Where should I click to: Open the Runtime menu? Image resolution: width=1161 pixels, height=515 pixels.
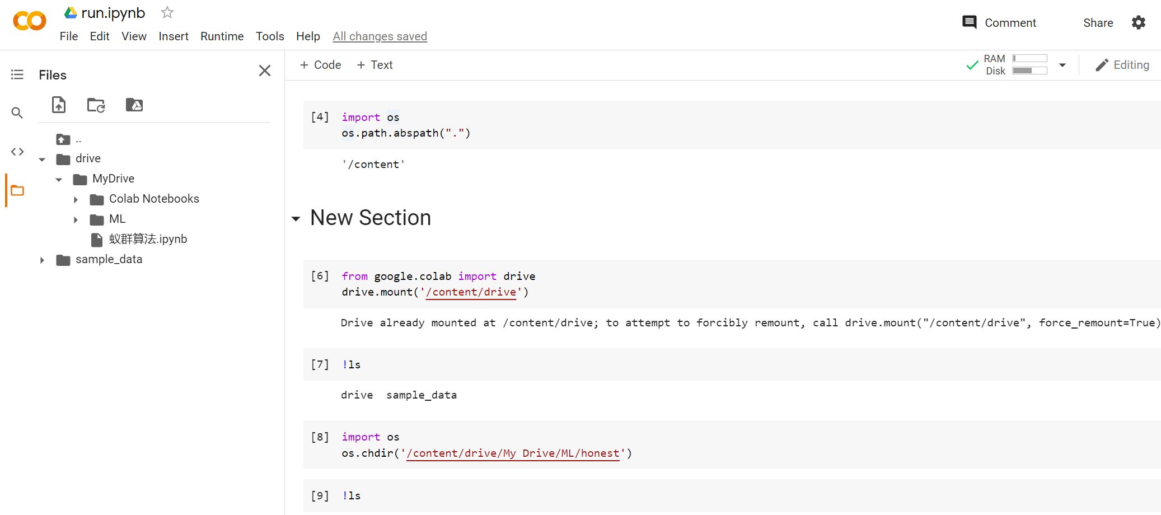[222, 36]
